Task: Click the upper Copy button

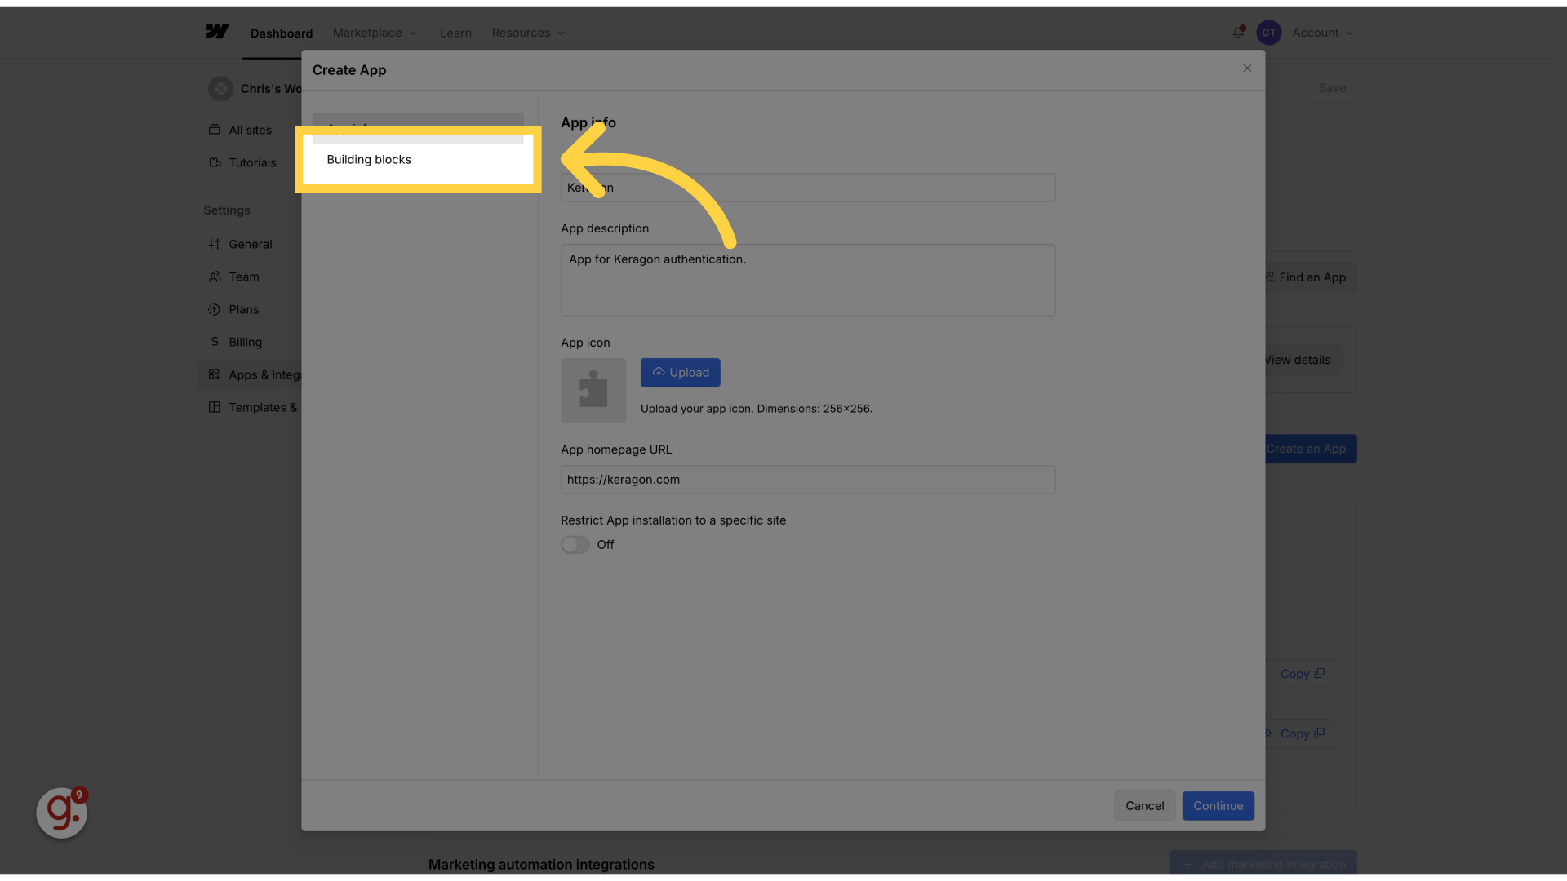Action: (1301, 674)
